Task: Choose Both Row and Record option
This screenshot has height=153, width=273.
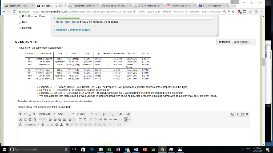Action: tap(20, 16)
